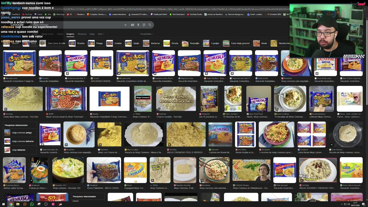Start voice search with the microphone icon
Image resolution: width=368 pixels, height=207 pixels.
click(138, 25)
